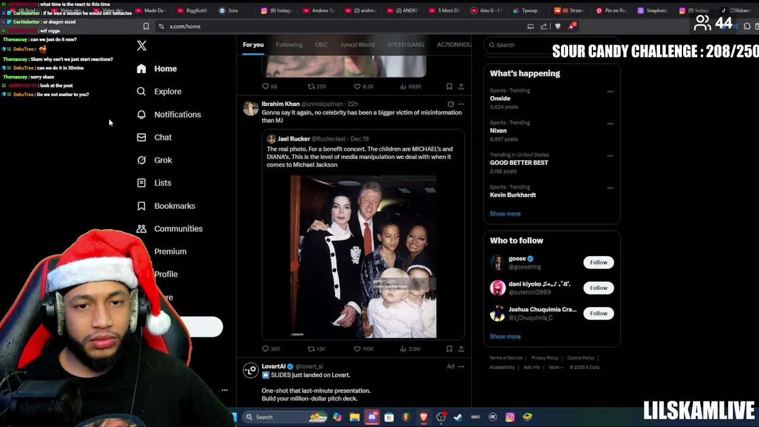Switch to the For you tab
This screenshot has height=427, width=759.
(253, 44)
